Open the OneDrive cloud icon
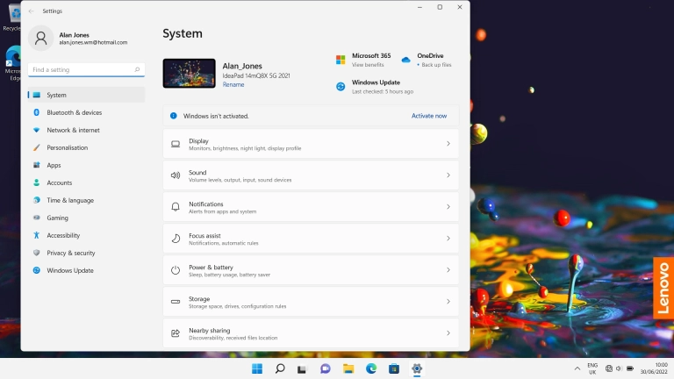 405,60
